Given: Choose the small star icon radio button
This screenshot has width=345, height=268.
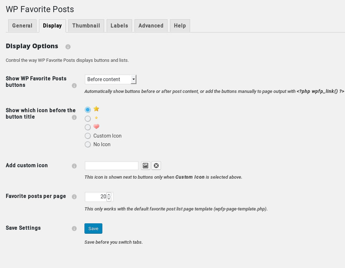Looking at the screenshot, I should [x=88, y=119].
